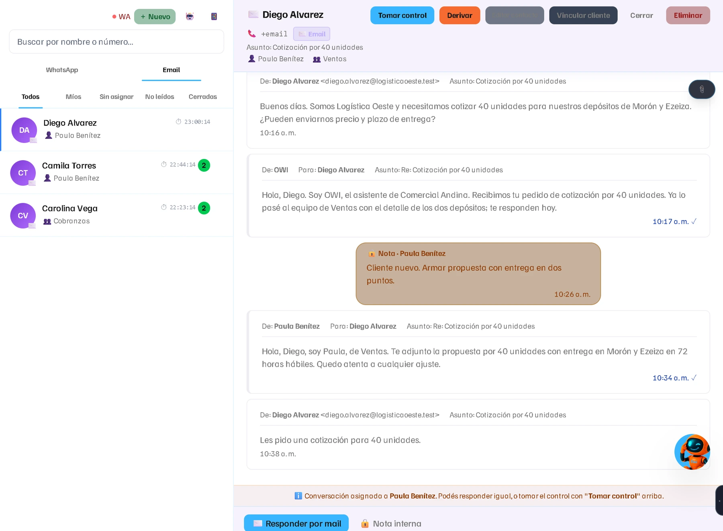Screen dimensions: 723x531
Task: Click the Camila Torres CT avatar
Action: tap(23, 173)
